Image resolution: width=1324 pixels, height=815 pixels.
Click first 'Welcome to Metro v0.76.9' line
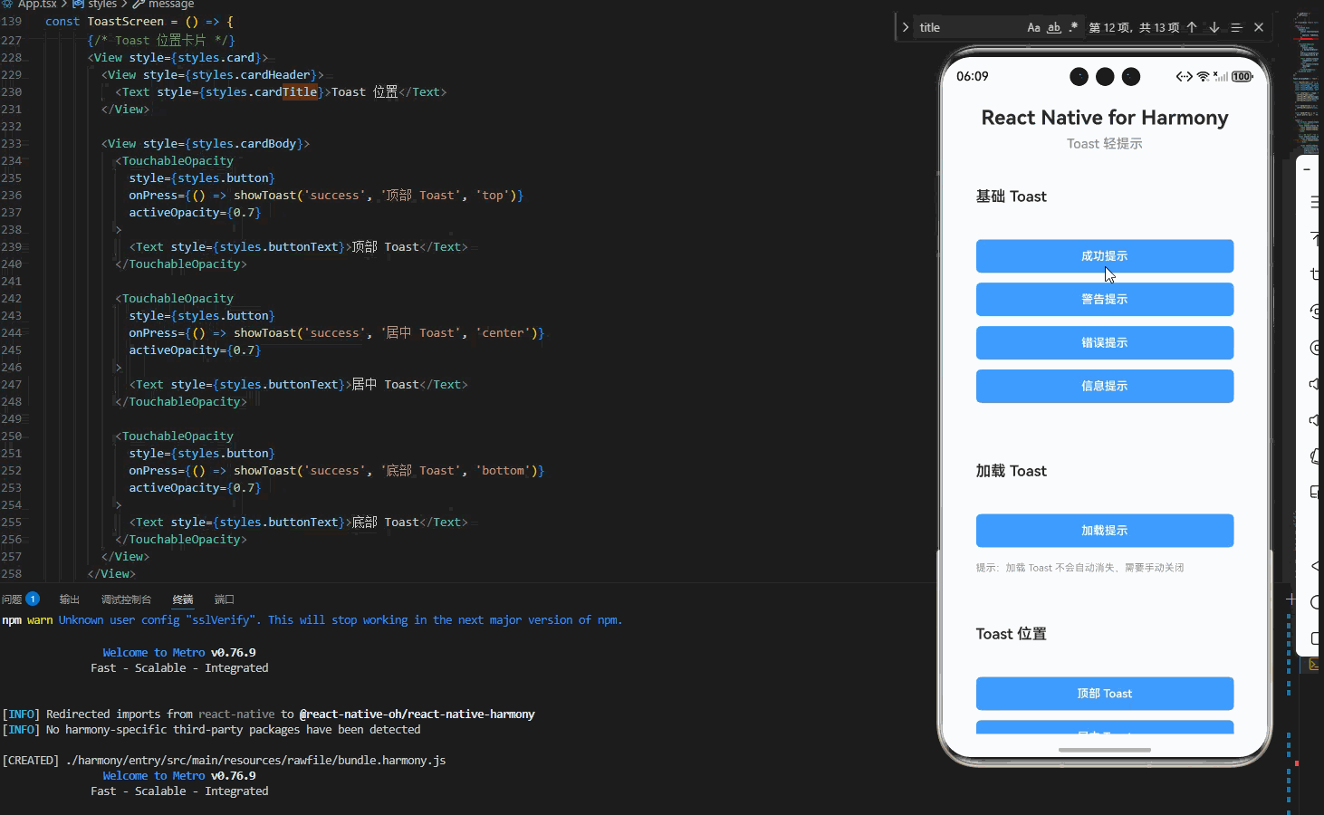179,653
